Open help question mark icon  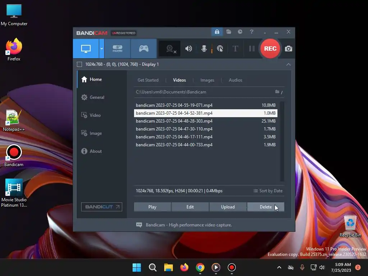(251, 32)
